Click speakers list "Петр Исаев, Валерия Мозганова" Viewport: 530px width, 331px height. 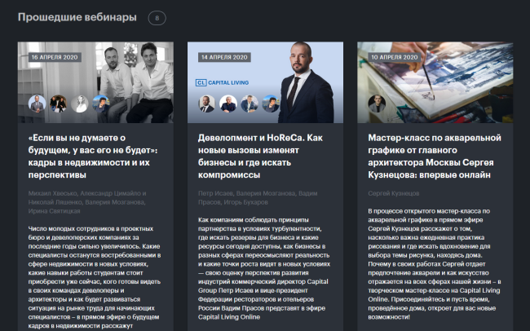258,198
